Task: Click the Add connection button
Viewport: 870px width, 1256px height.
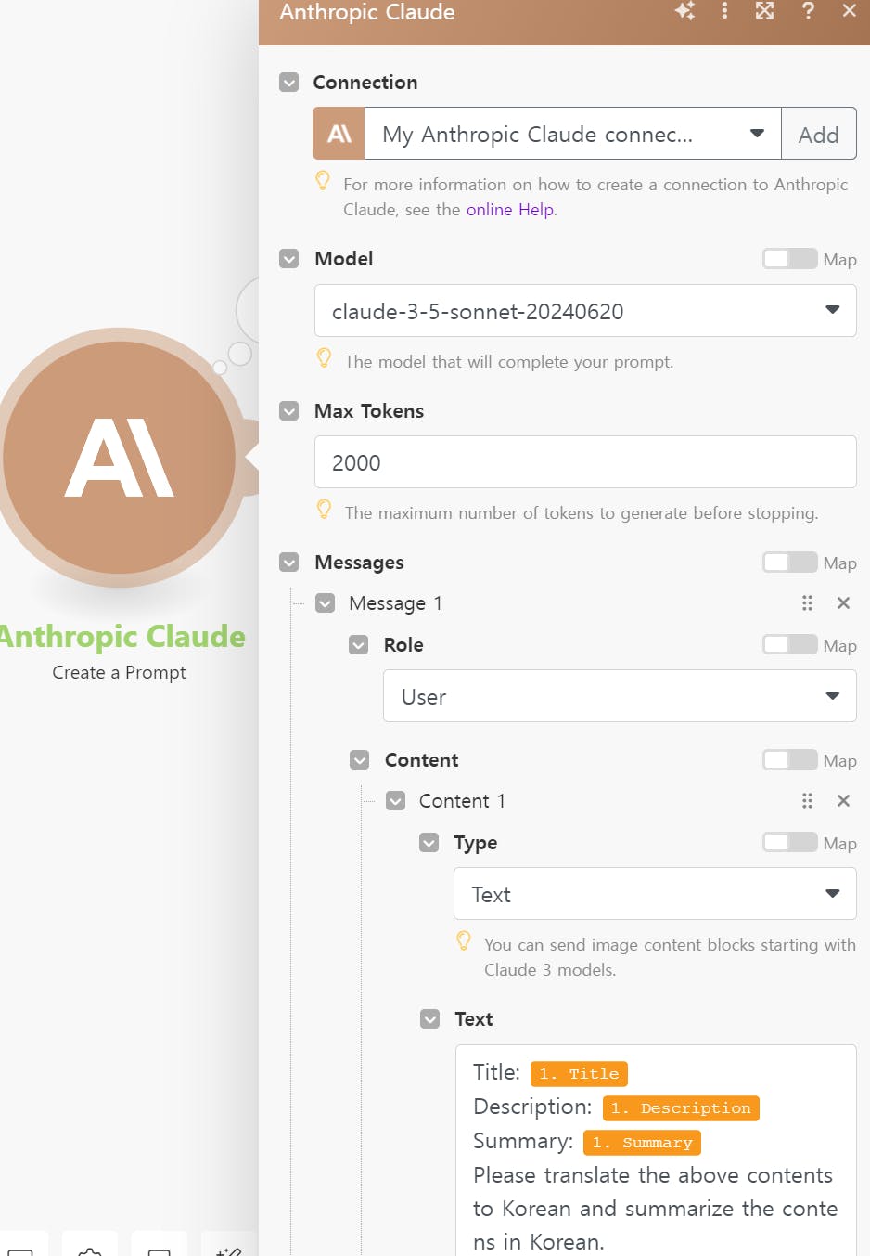Action: pyautogui.click(x=819, y=134)
